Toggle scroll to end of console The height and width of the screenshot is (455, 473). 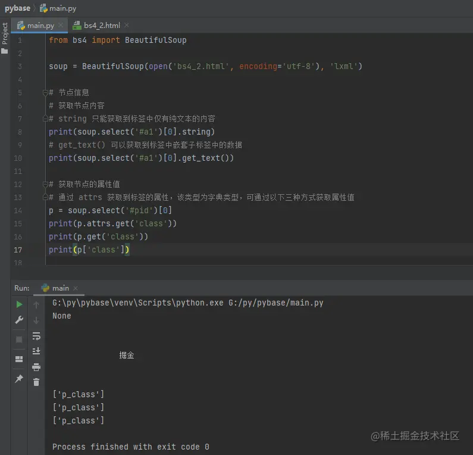(36, 351)
